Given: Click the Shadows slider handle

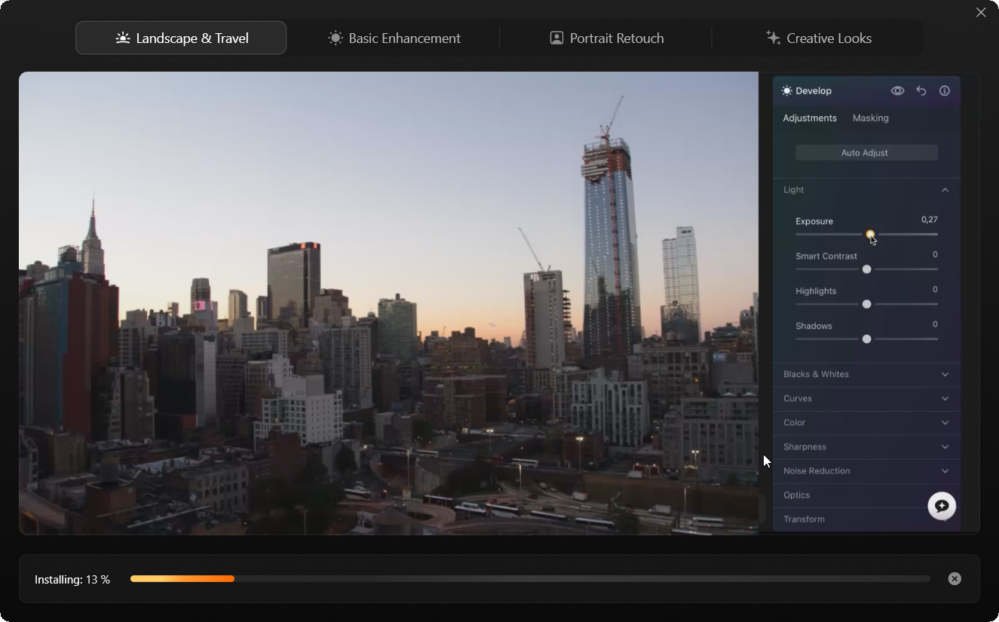Looking at the screenshot, I should pyautogui.click(x=866, y=339).
